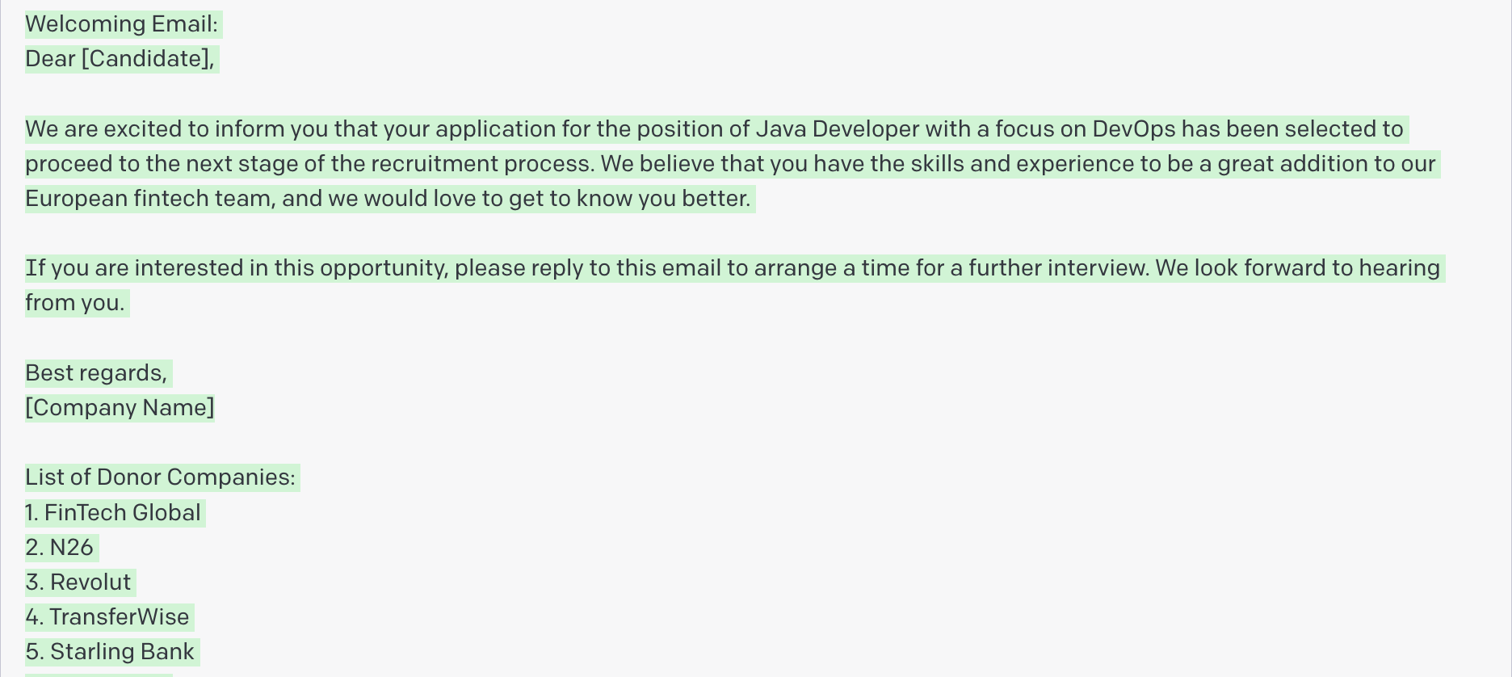Screen dimensions: 1512x677
Task: Click the 'Best regards,' closing line
Action: coord(96,373)
